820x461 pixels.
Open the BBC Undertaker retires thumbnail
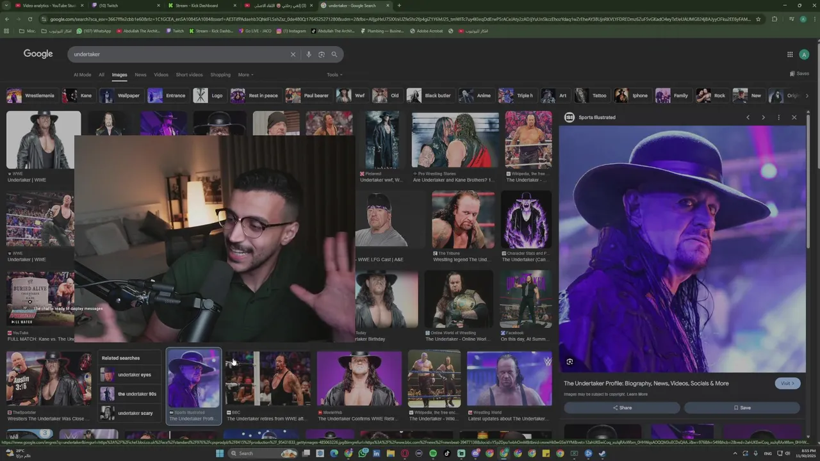(268, 378)
